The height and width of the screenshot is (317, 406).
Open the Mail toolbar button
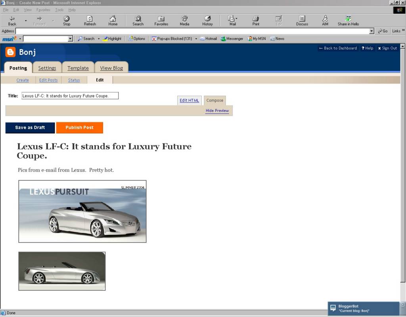pos(232,21)
